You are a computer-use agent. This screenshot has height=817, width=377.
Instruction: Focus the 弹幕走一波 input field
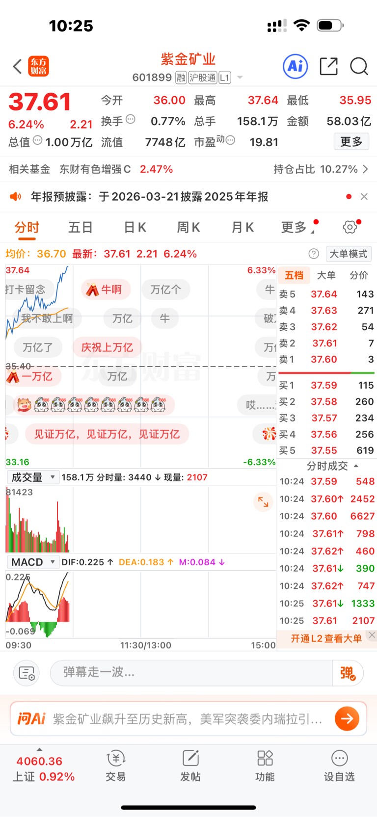click(191, 673)
